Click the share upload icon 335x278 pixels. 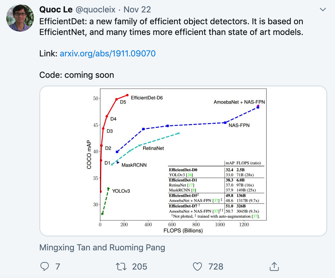[x=274, y=266]
